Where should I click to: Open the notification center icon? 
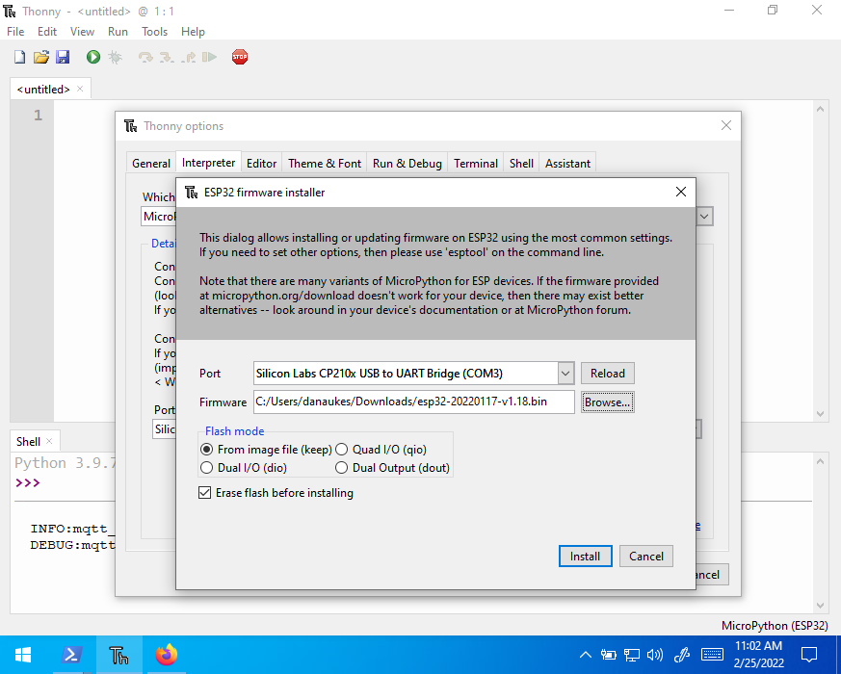(x=809, y=655)
